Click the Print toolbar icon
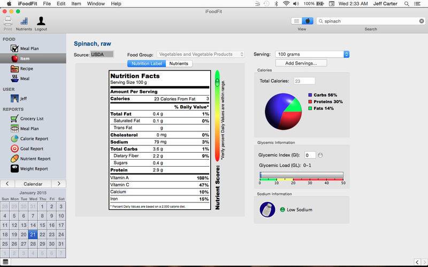This screenshot has width=428, height=267. [x=7, y=22]
